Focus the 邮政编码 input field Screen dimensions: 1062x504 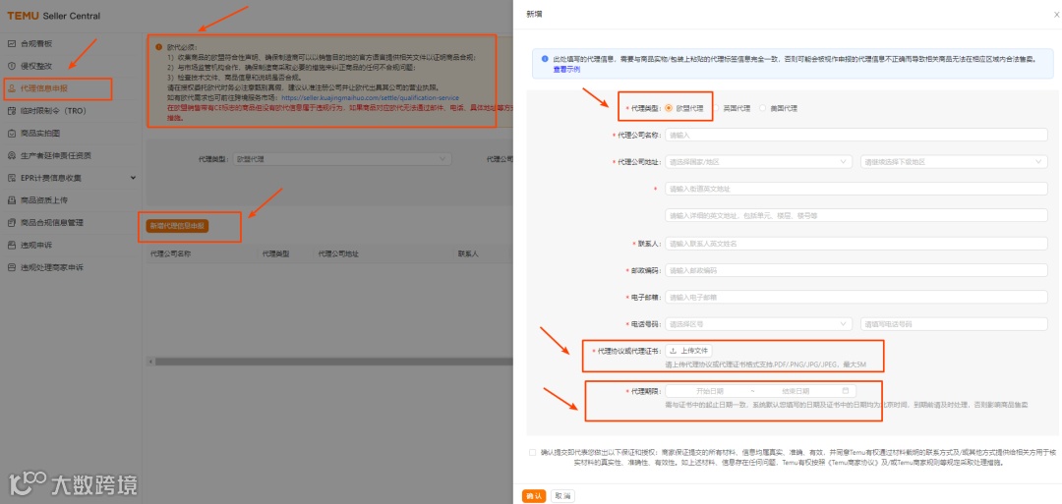856,270
